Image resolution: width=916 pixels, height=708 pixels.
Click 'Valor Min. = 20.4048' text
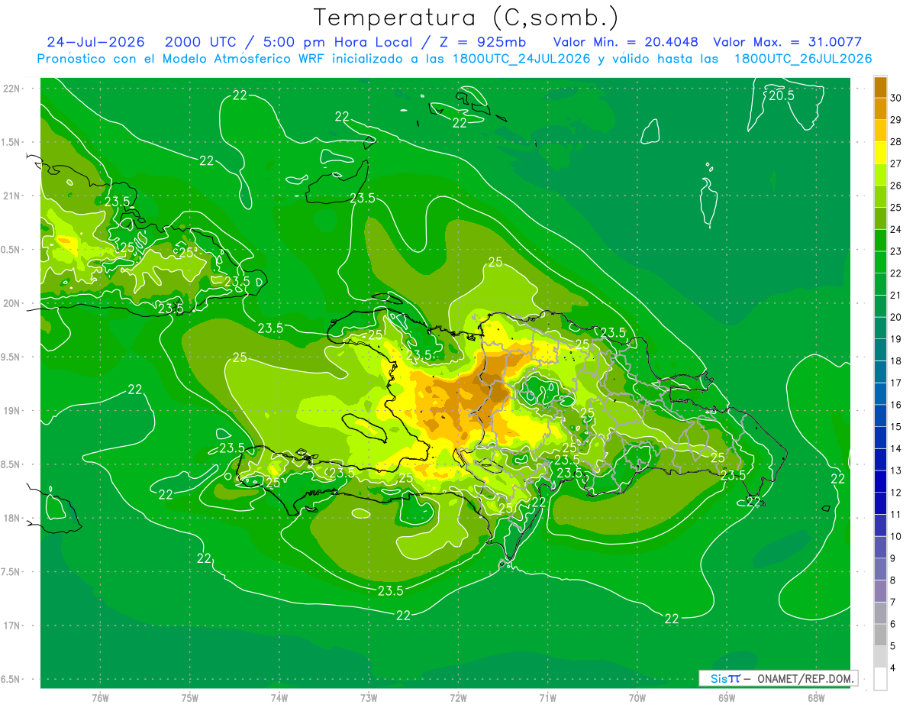pyautogui.click(x=625, y=42)
